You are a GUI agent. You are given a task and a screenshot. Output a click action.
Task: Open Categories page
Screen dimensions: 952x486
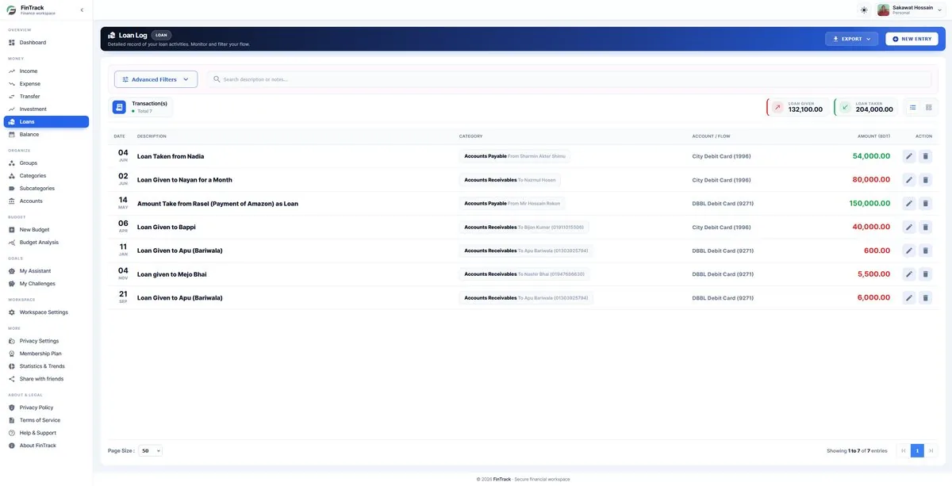coord(46,175)
